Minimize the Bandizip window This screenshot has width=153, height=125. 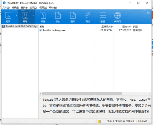point(130,3)
